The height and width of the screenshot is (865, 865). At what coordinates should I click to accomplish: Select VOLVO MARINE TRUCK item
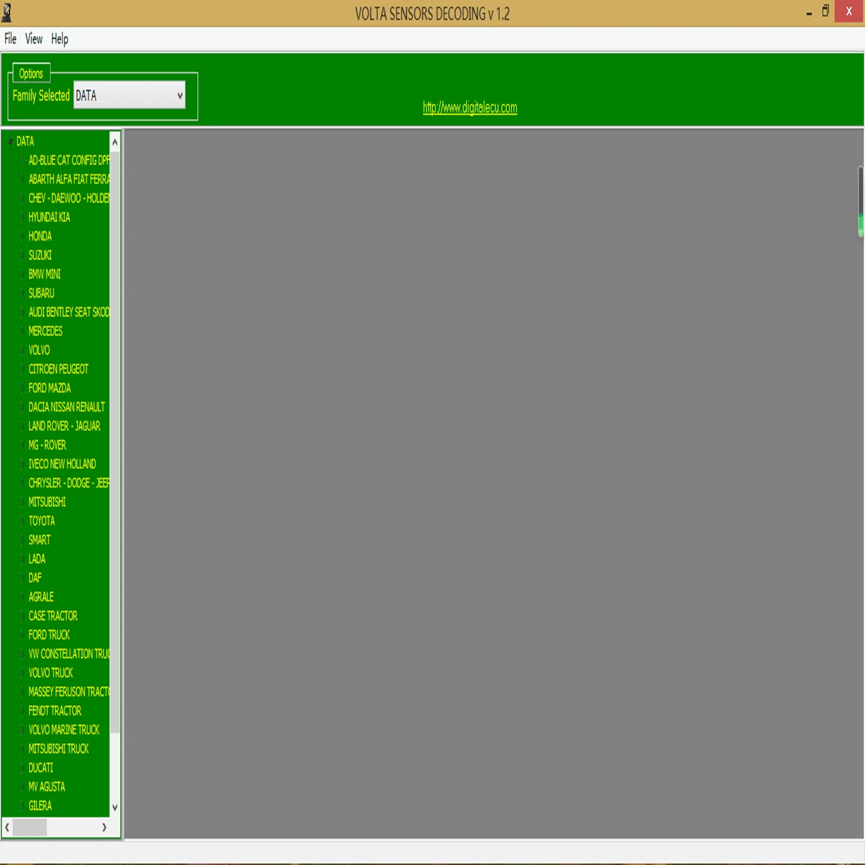pyautogui.click(x=64, y=730)
